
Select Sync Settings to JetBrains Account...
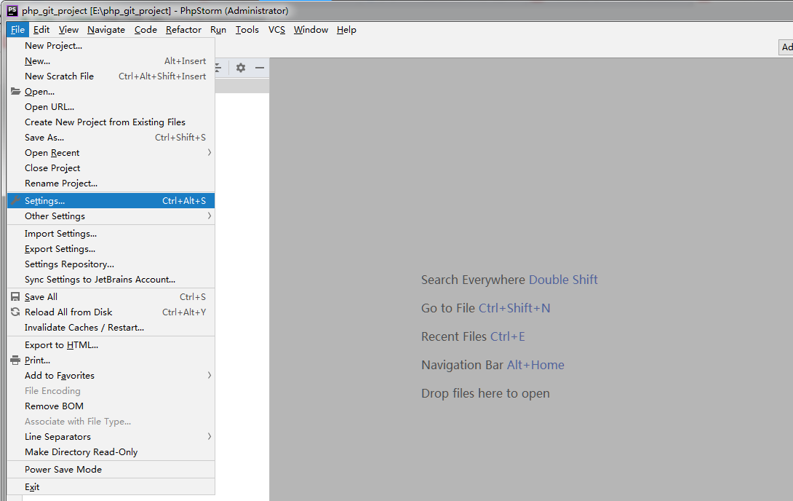point(111,280)
